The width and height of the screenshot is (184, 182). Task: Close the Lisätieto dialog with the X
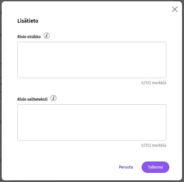click(175, 9)
